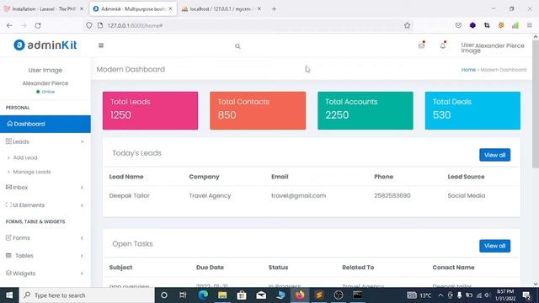Open the mail notifications icon
Image resolution: width=539 pixels, height=303 pixels.
(421, 45)
